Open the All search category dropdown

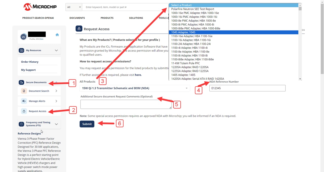tap(74, 7)
